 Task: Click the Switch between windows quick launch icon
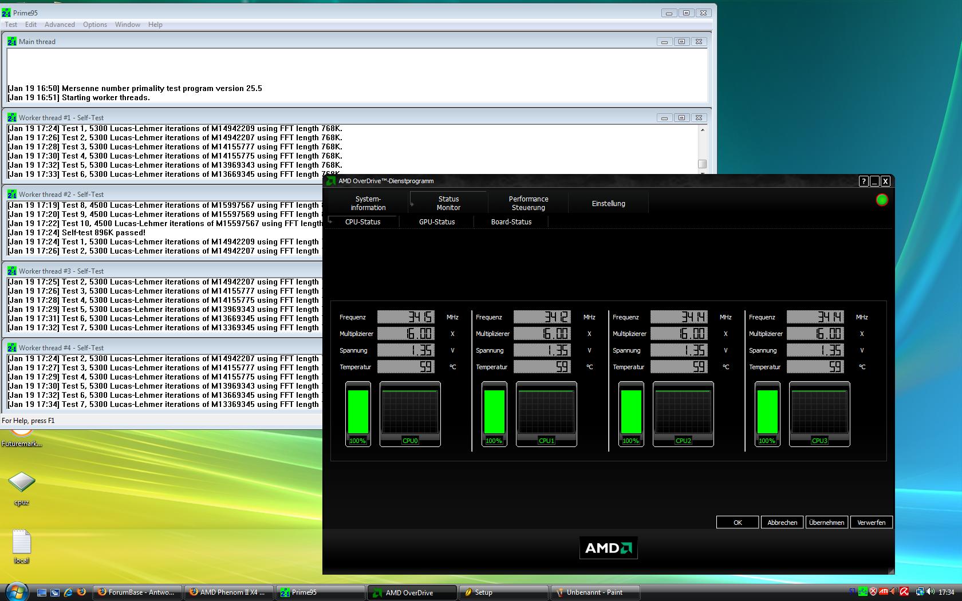(55, 592)
